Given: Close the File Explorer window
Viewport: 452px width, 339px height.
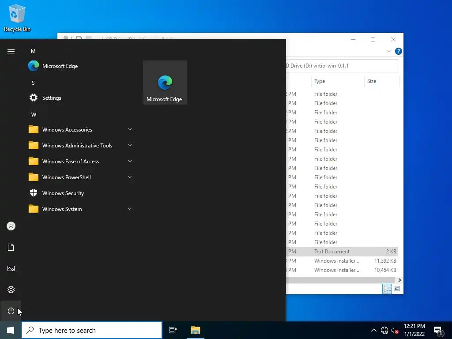Looking at the screenshot, I should (393, 39).
